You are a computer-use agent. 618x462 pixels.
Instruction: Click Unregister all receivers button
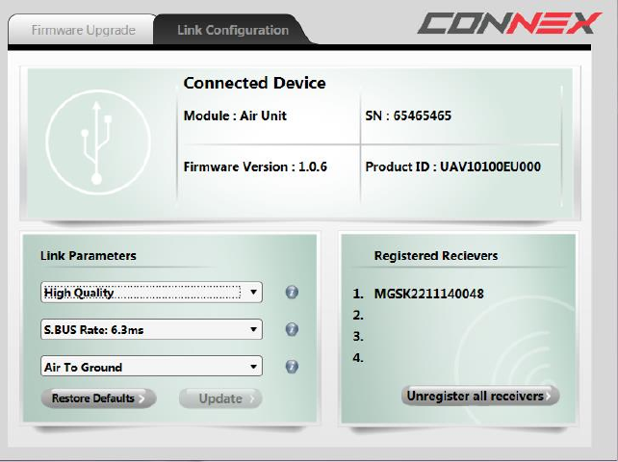[480, 396]
